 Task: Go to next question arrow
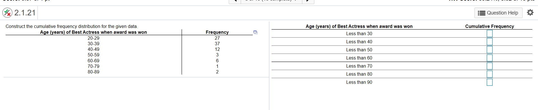pyautogui.click(x=308, y=1)
